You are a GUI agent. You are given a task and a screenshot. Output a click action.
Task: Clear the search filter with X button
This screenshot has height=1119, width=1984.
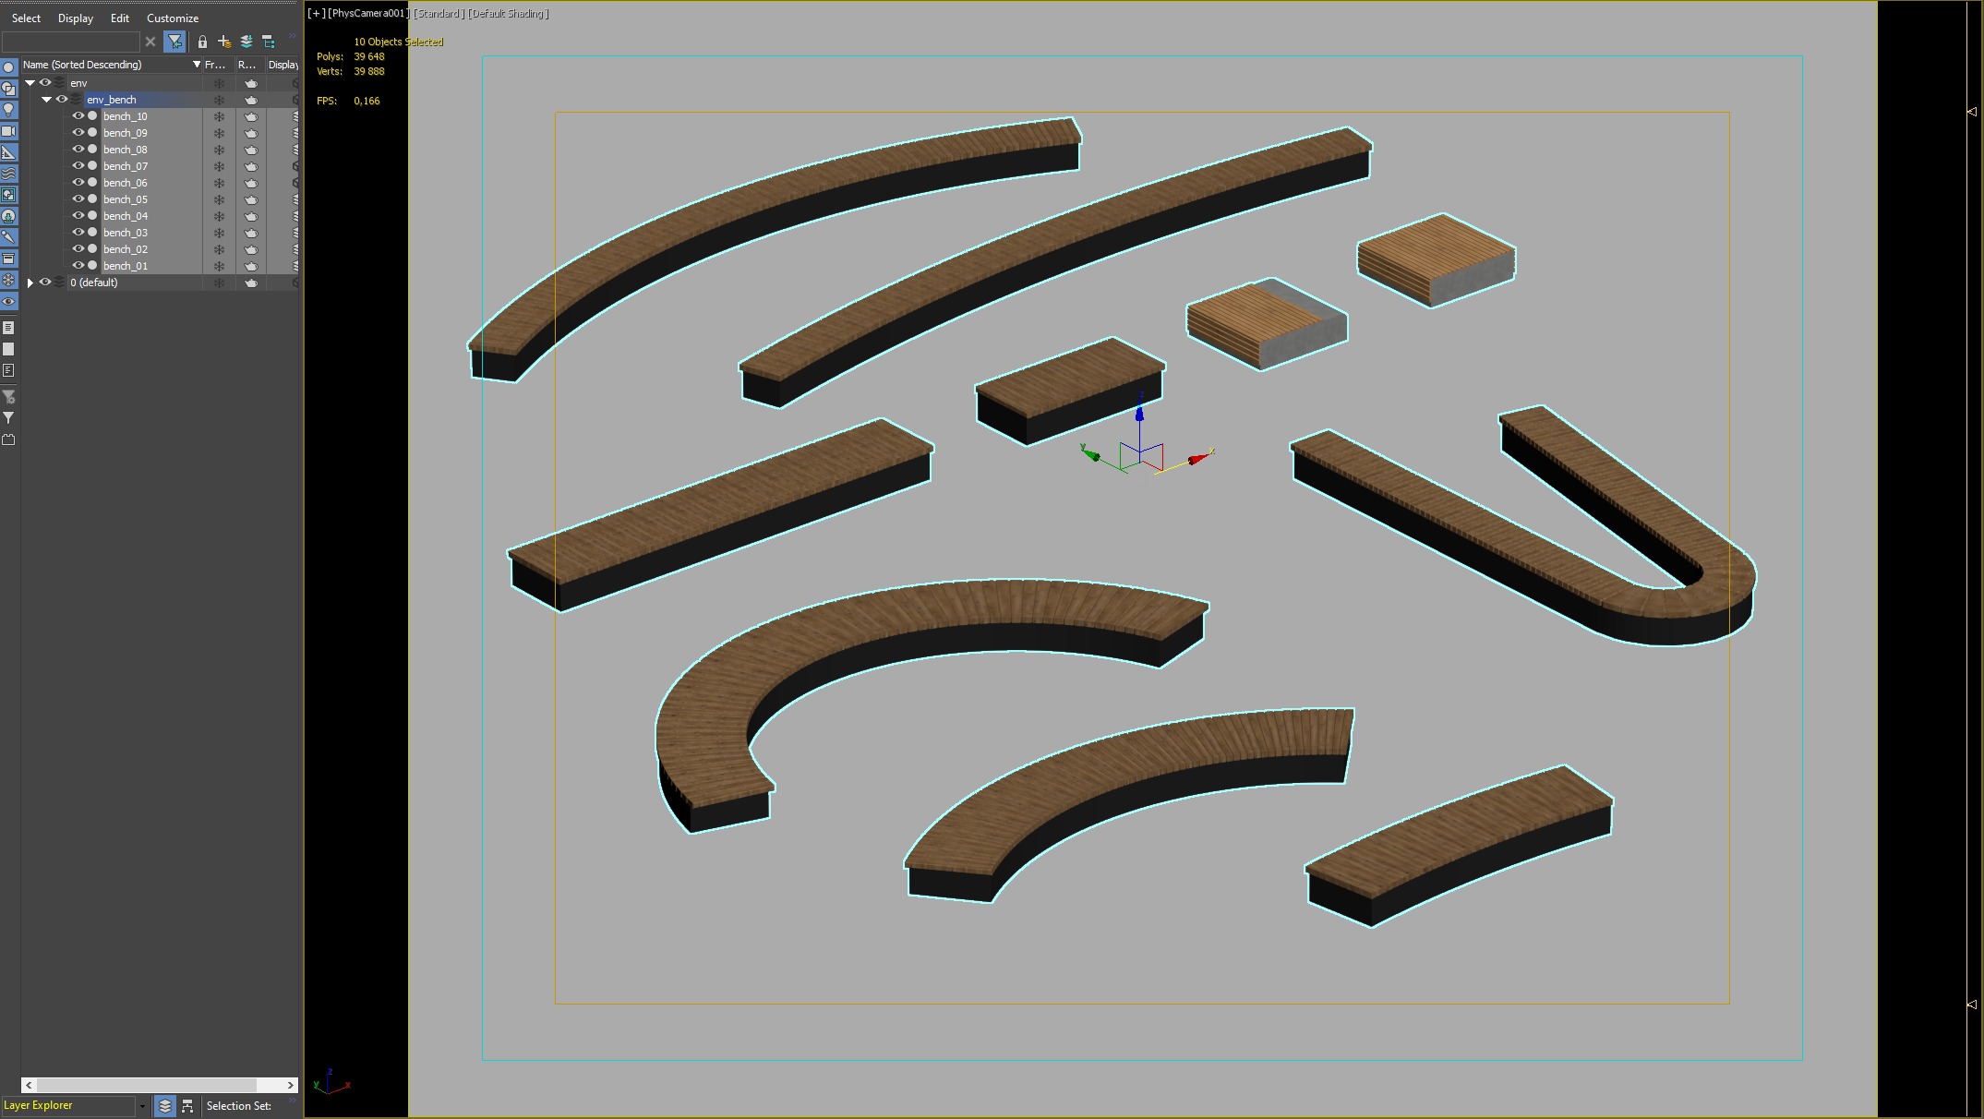[x=150, y=42]
